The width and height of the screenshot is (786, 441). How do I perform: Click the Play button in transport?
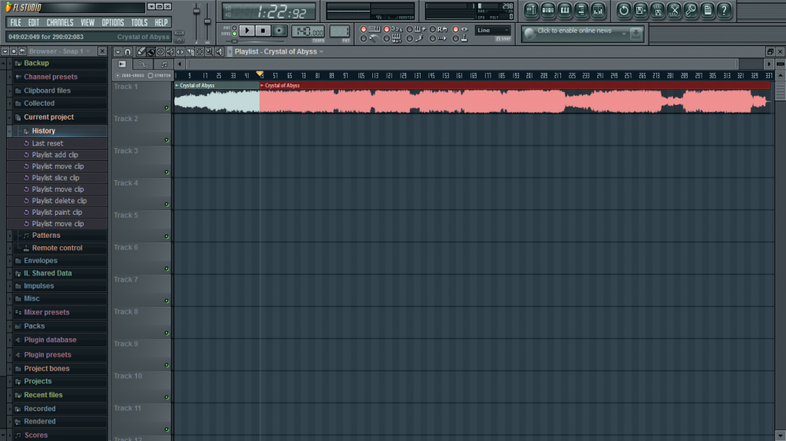pos(246,31)
